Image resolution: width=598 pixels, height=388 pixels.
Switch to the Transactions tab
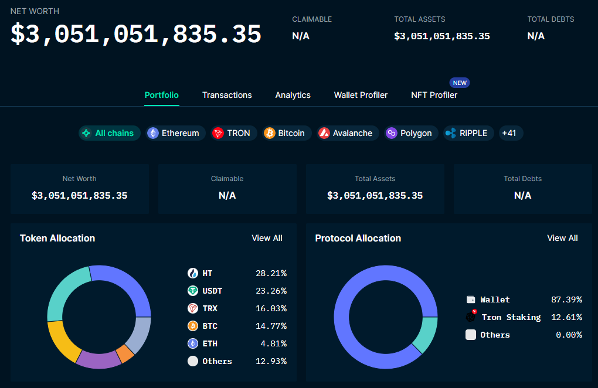click(x=227, y=95)
